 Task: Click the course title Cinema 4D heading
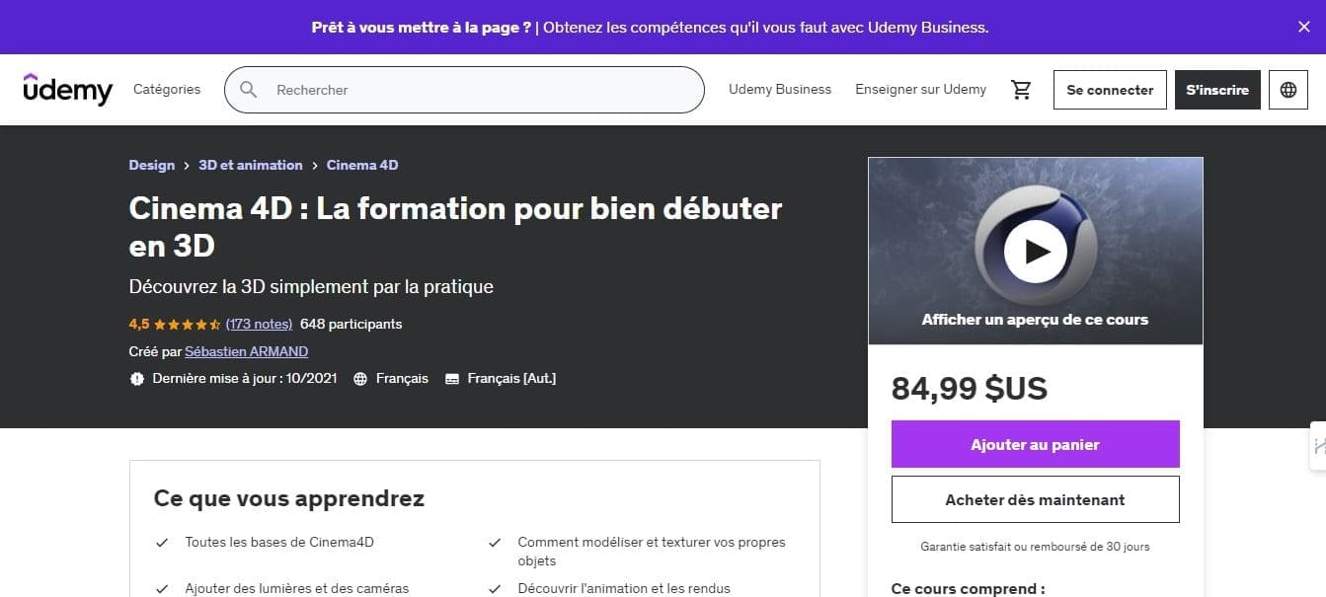(x=455, y=227)
